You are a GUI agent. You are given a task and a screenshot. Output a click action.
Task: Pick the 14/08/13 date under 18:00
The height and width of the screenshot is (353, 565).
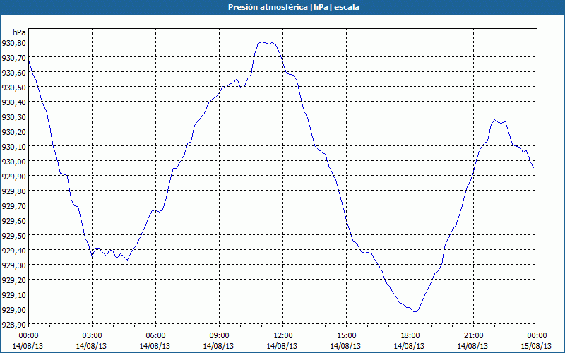(x=409, y=346)
